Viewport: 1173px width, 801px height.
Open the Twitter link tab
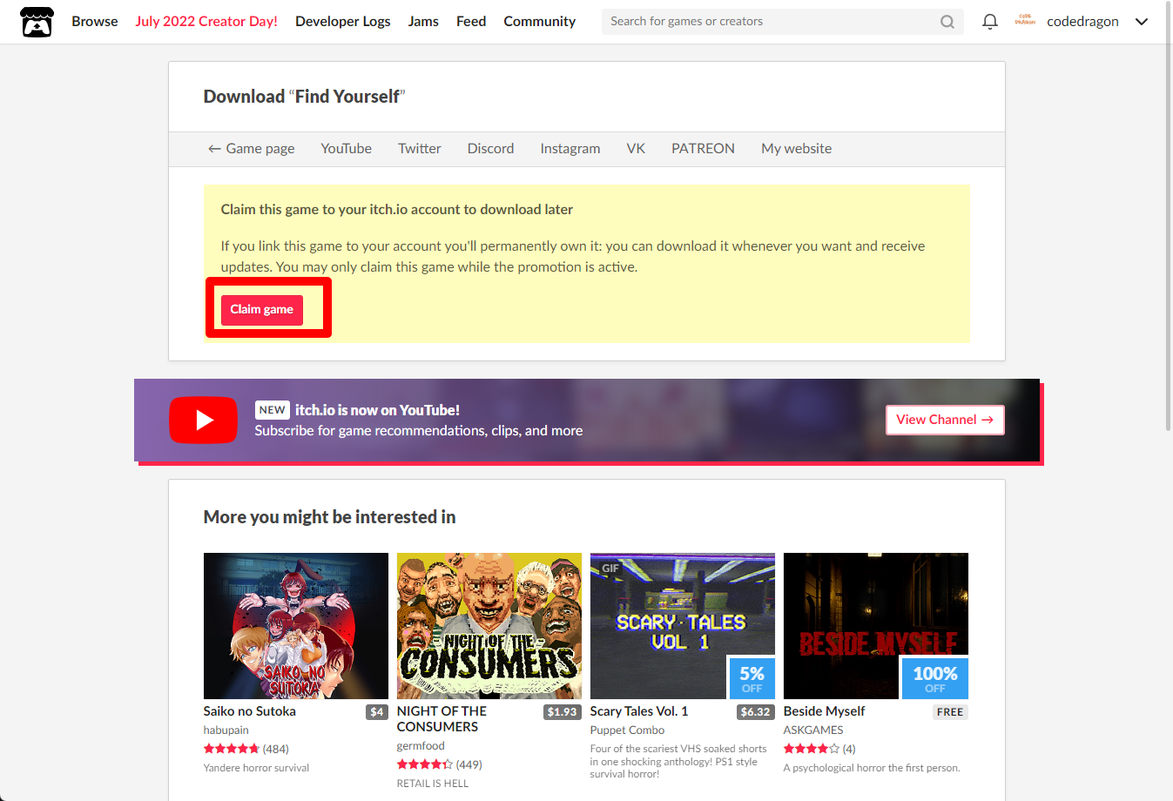click(420, 149)
